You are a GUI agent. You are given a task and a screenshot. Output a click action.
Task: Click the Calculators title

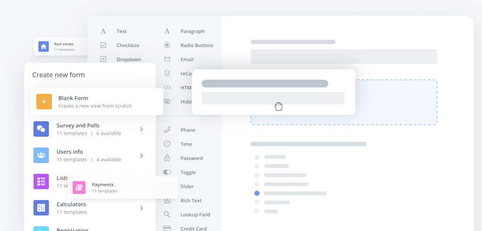(x=71, y=205)
